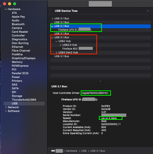
Task: Click the Speed value Up to 5 Gb/s
Action: 109,118
